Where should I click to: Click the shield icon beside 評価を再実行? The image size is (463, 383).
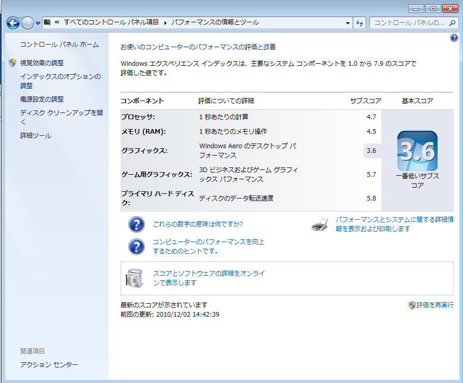(412, 305)
